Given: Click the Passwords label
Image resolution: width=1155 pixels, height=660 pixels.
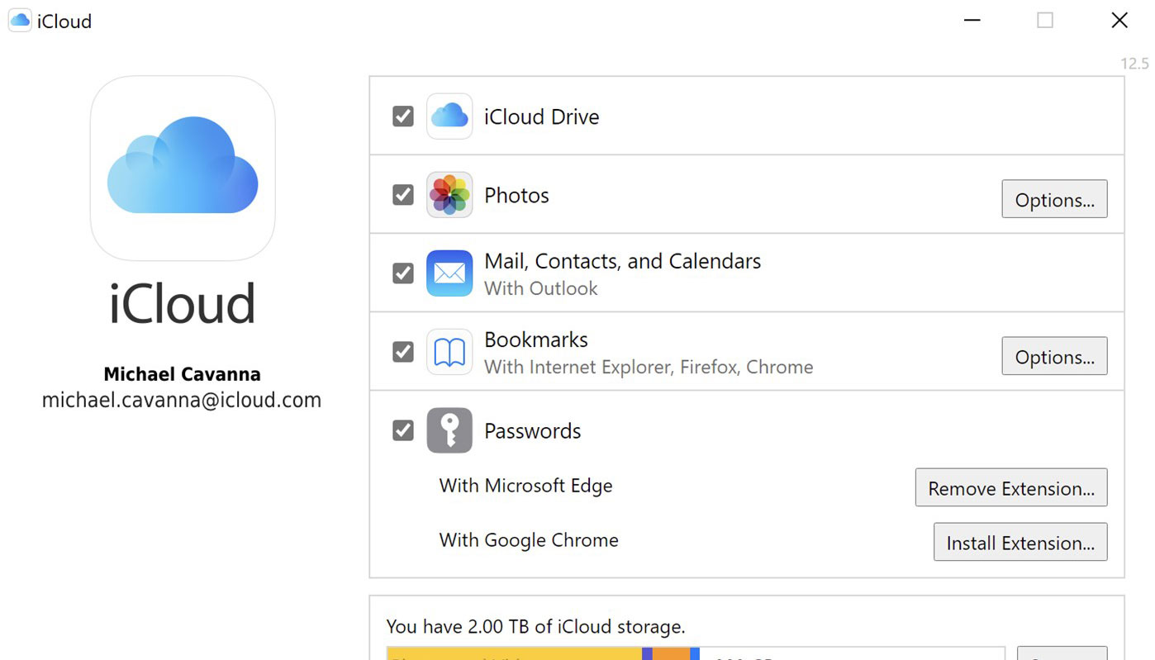Looking at the screenshot, I should (x=532, y=430).
